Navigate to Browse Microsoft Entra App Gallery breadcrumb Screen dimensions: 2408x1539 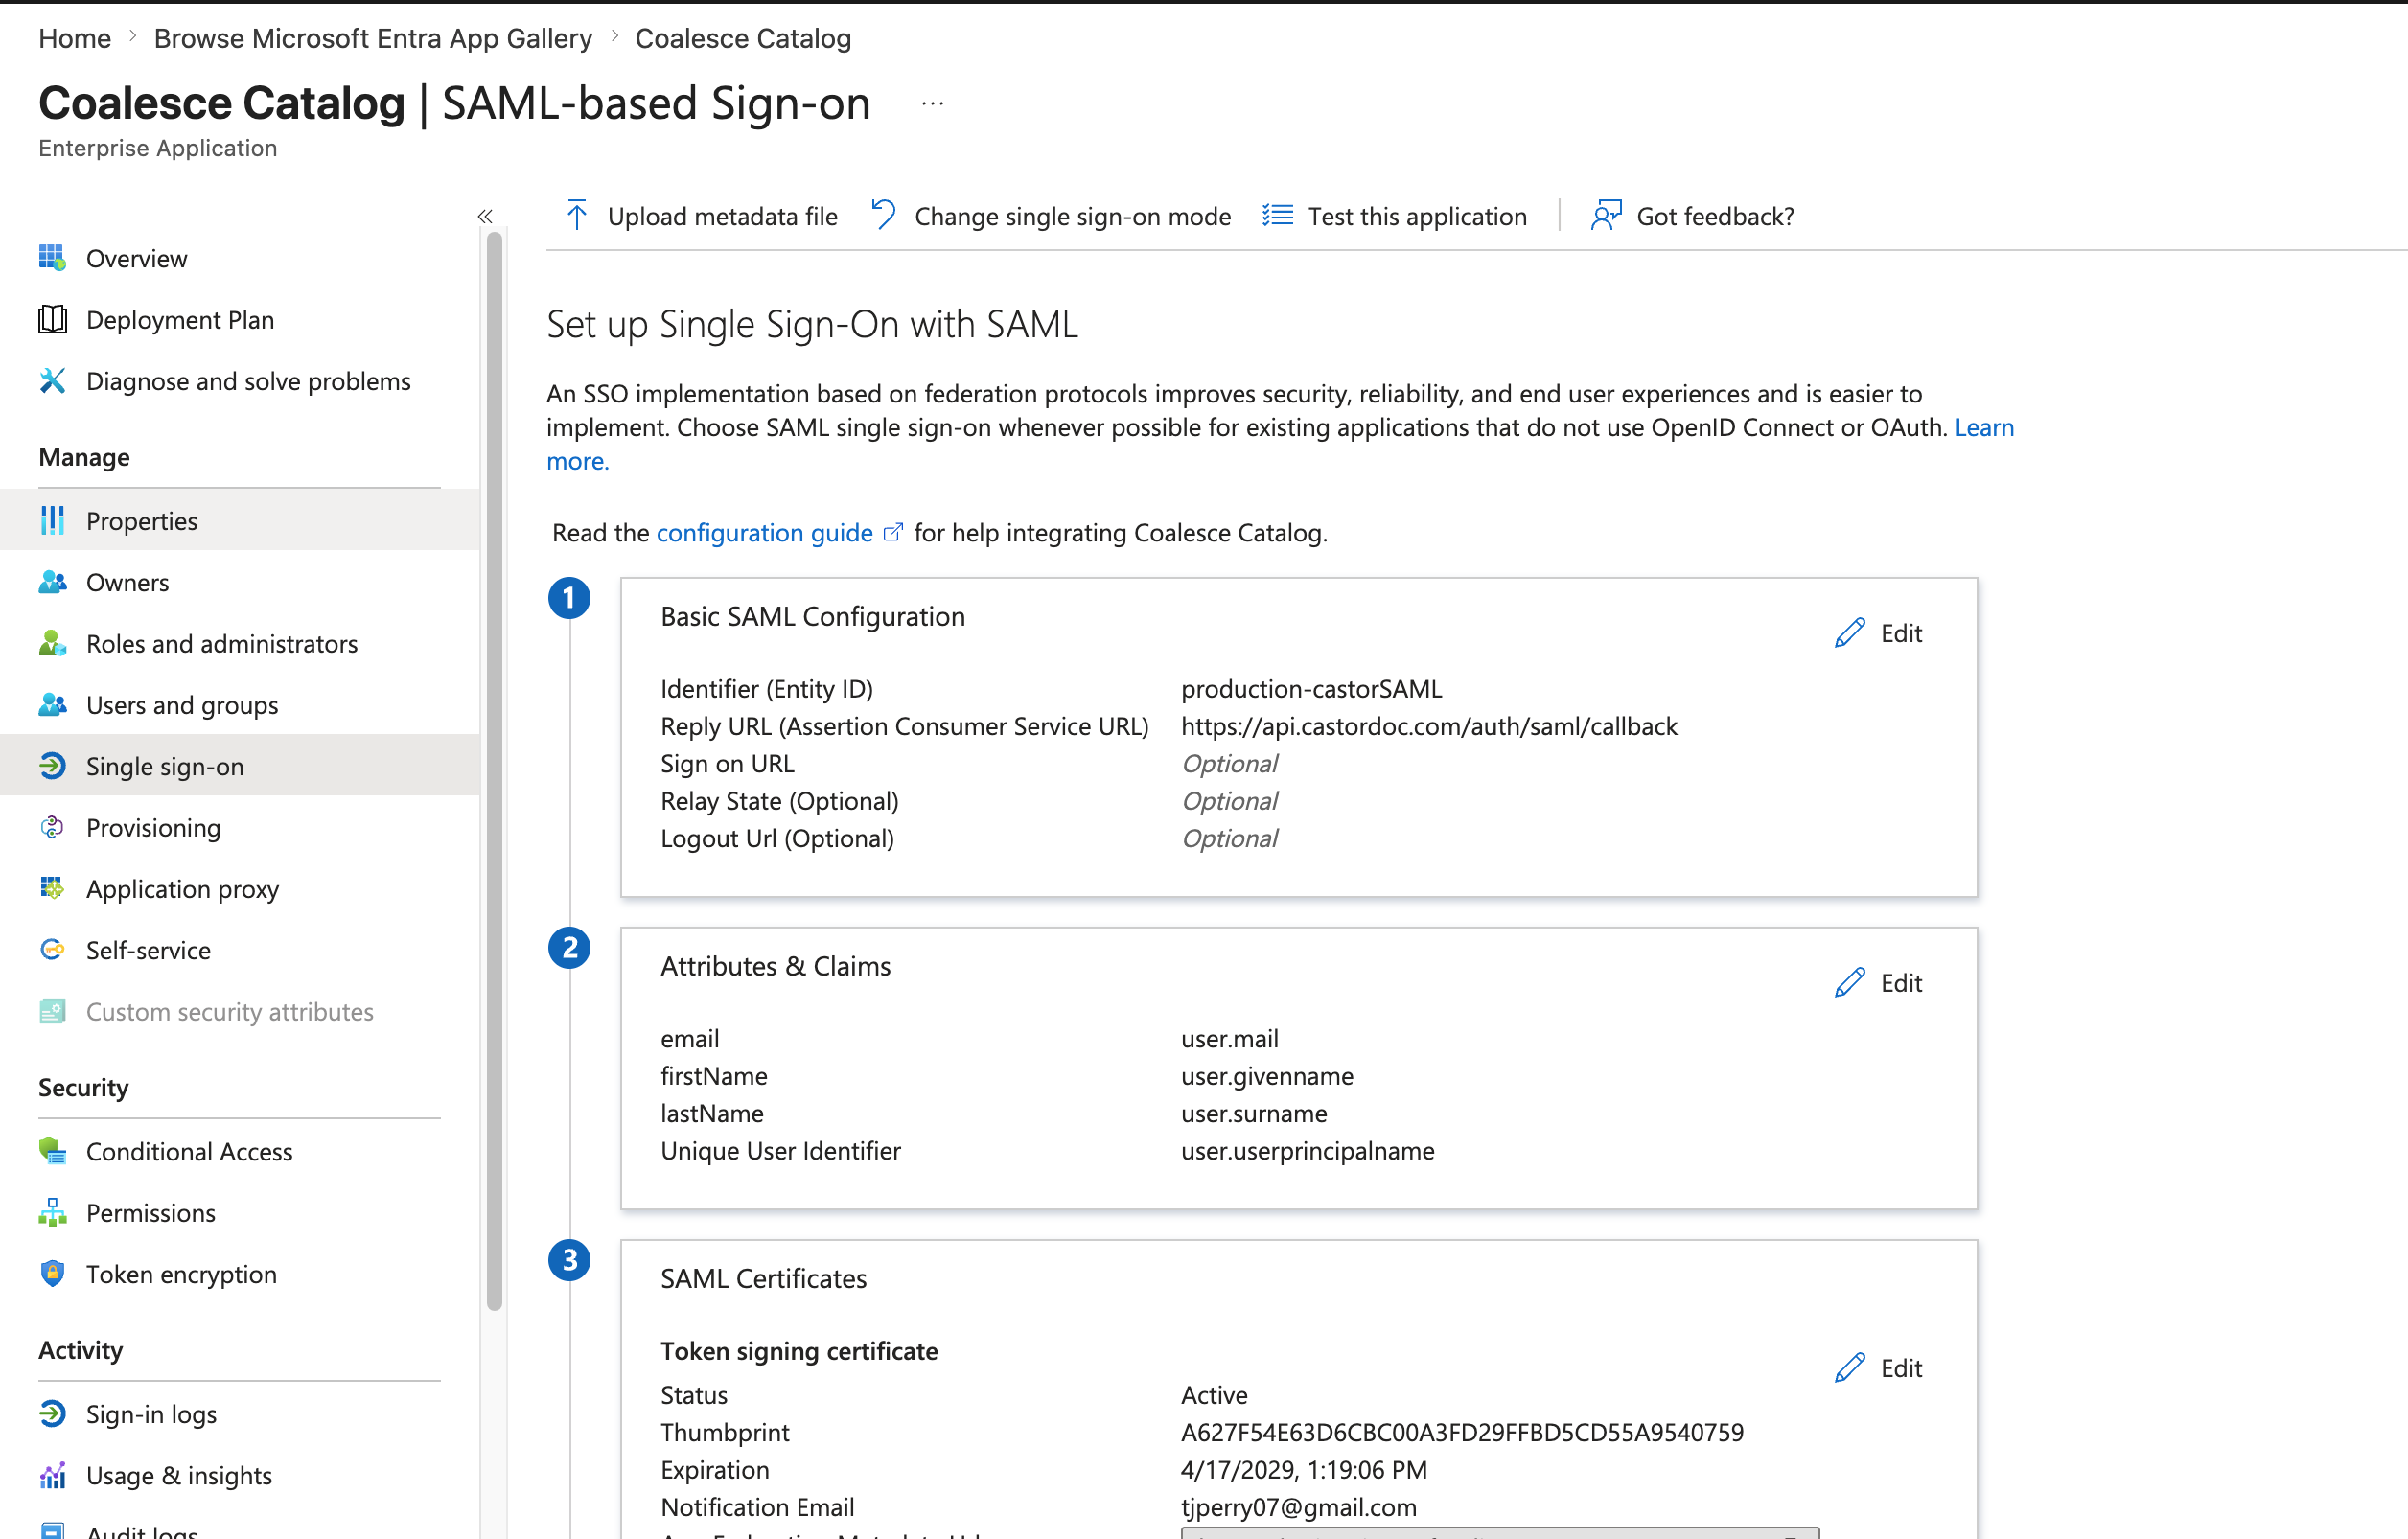point(372,38)
